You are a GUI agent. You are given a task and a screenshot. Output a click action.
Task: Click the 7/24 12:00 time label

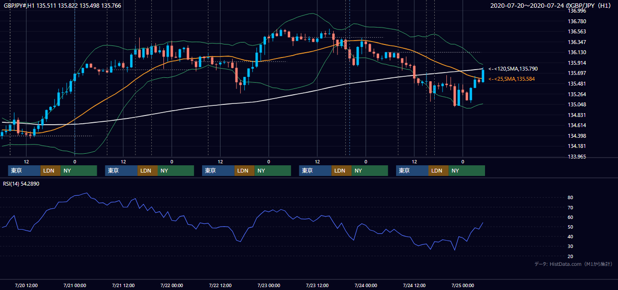click(414, 285)
